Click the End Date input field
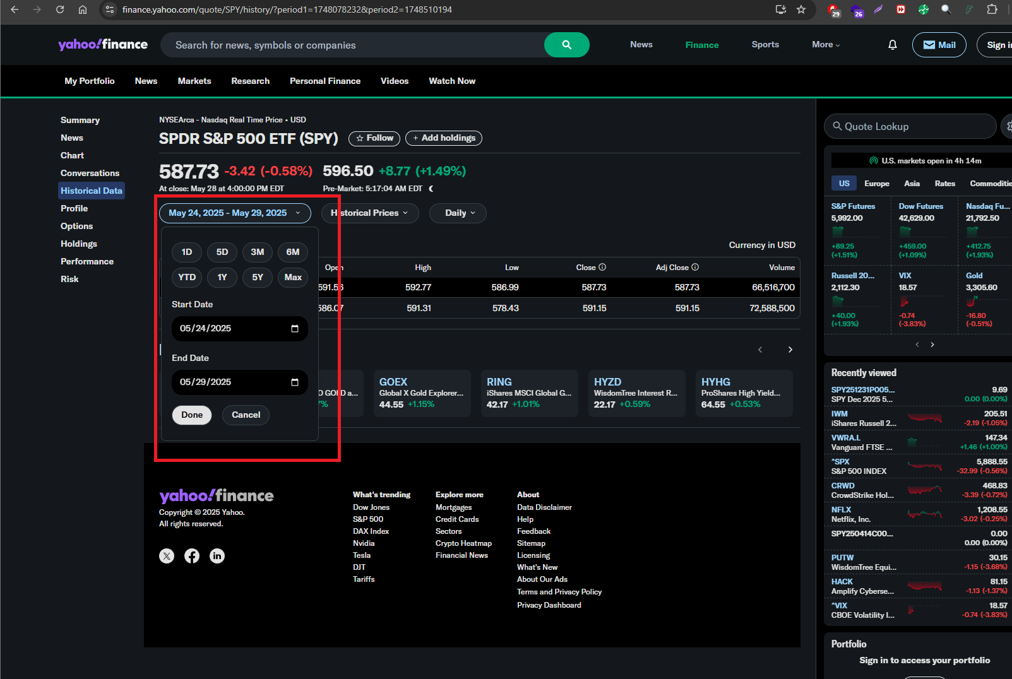 click(x=240, y=382)
